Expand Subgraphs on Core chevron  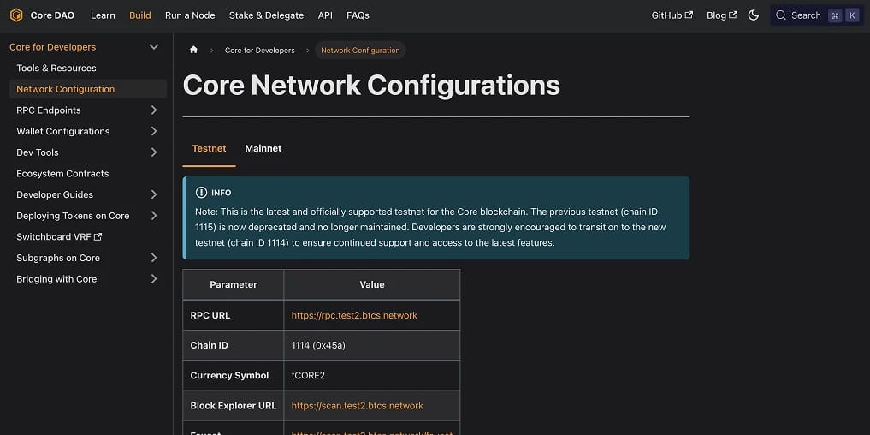[x=154, y=258]
